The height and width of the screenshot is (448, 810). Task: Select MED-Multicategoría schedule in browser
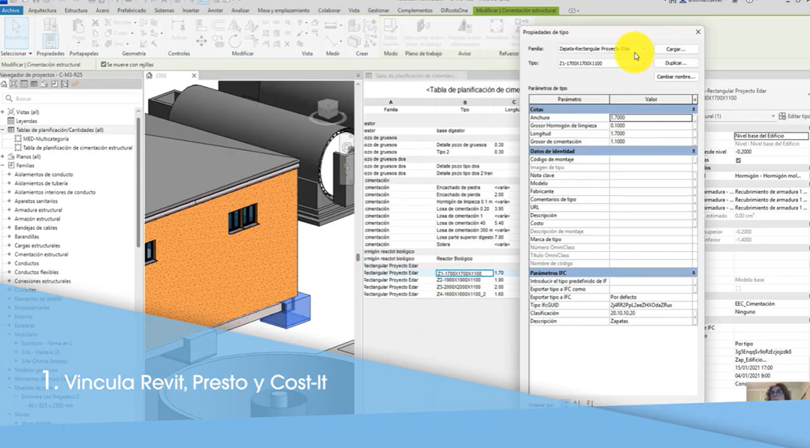pos(45,138)
